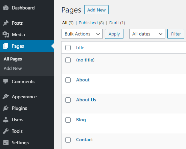Show only Published pages

coord(88,23)
